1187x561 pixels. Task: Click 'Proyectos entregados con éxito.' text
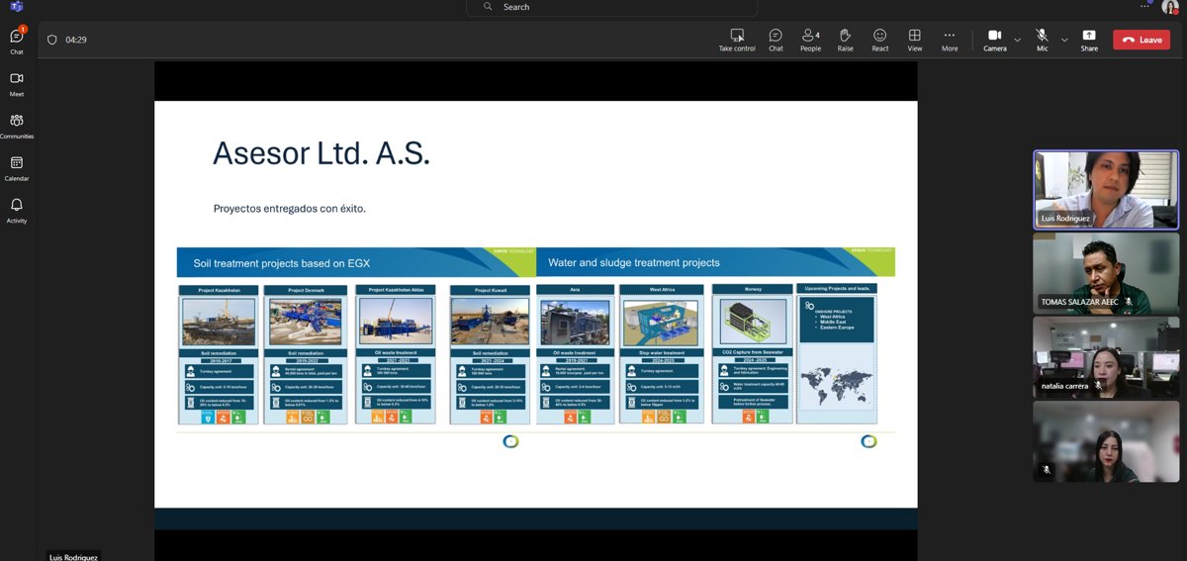coord(290,209)
